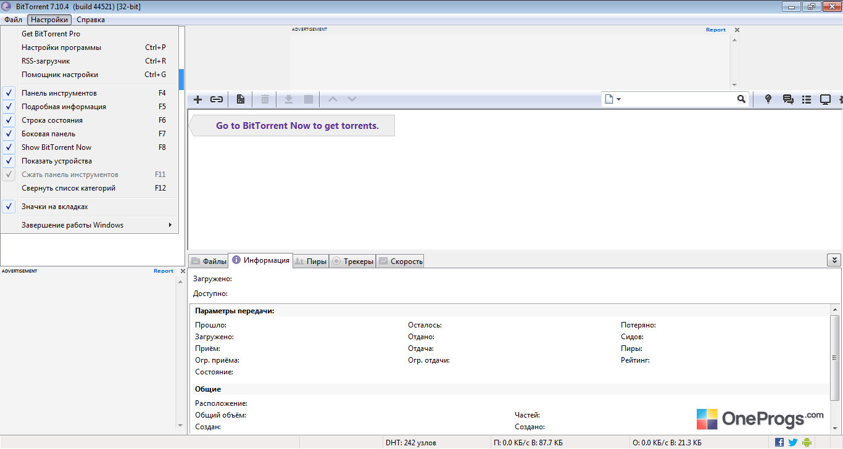Select the Информация tab

(x=260, y=260)
